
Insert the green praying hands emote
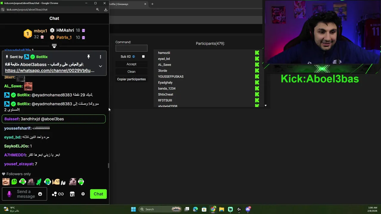(39, 182)
